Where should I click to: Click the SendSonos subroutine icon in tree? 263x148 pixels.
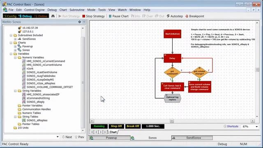point(20,39)
